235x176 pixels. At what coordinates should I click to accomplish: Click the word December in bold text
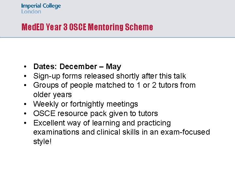[x=78, y=66]
